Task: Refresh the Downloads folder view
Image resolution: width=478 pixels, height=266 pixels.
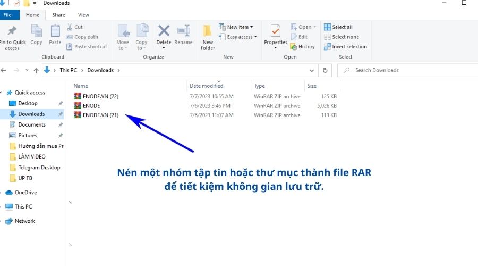Action: [325, 70]
